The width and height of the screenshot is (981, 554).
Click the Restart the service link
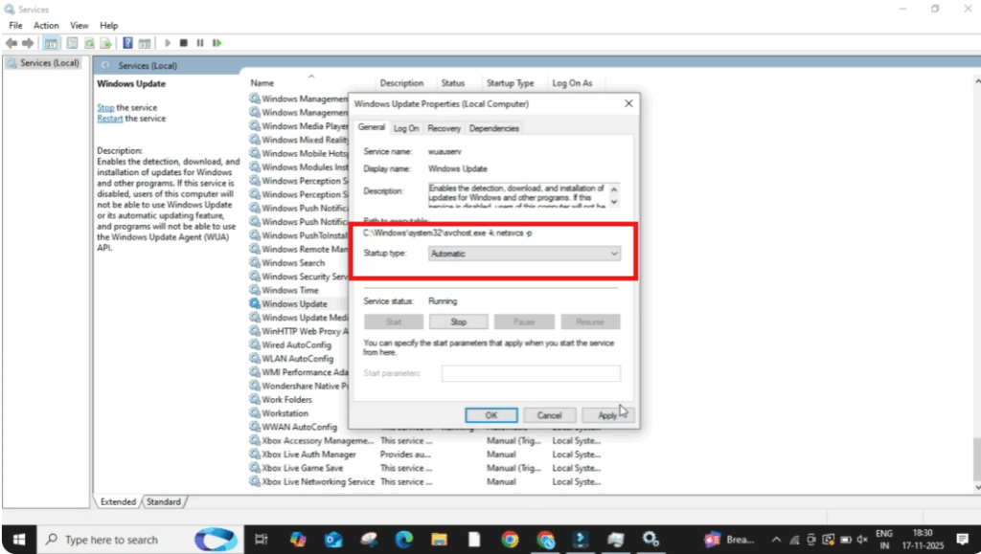[109, 119]
